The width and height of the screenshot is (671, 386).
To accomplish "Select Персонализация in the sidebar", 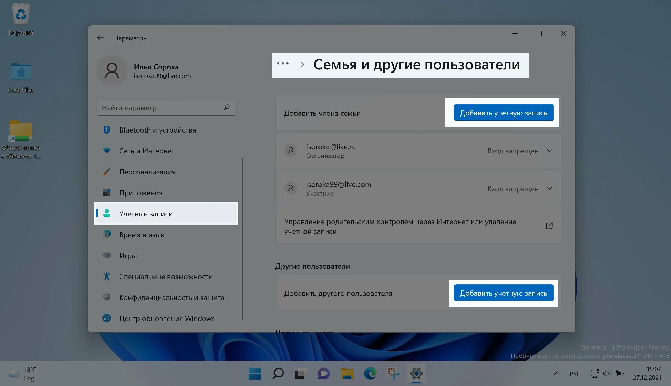I will tap(167, 172).
